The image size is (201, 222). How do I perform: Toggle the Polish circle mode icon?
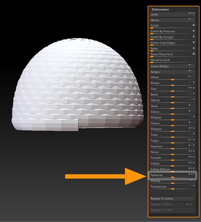(x=194, y=25)
